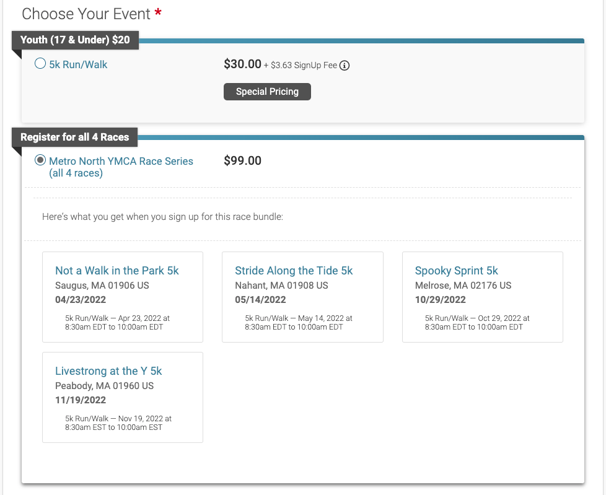Image resolution: width=606 pixels, height=495 pixels.
Task: Click the Spooky Sprint 10/29/2022 date
Action: tap(440, 300)
